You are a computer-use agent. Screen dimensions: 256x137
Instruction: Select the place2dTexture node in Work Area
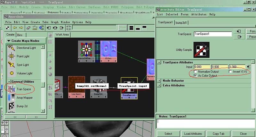pyautogui.click(x=86, y=51)
